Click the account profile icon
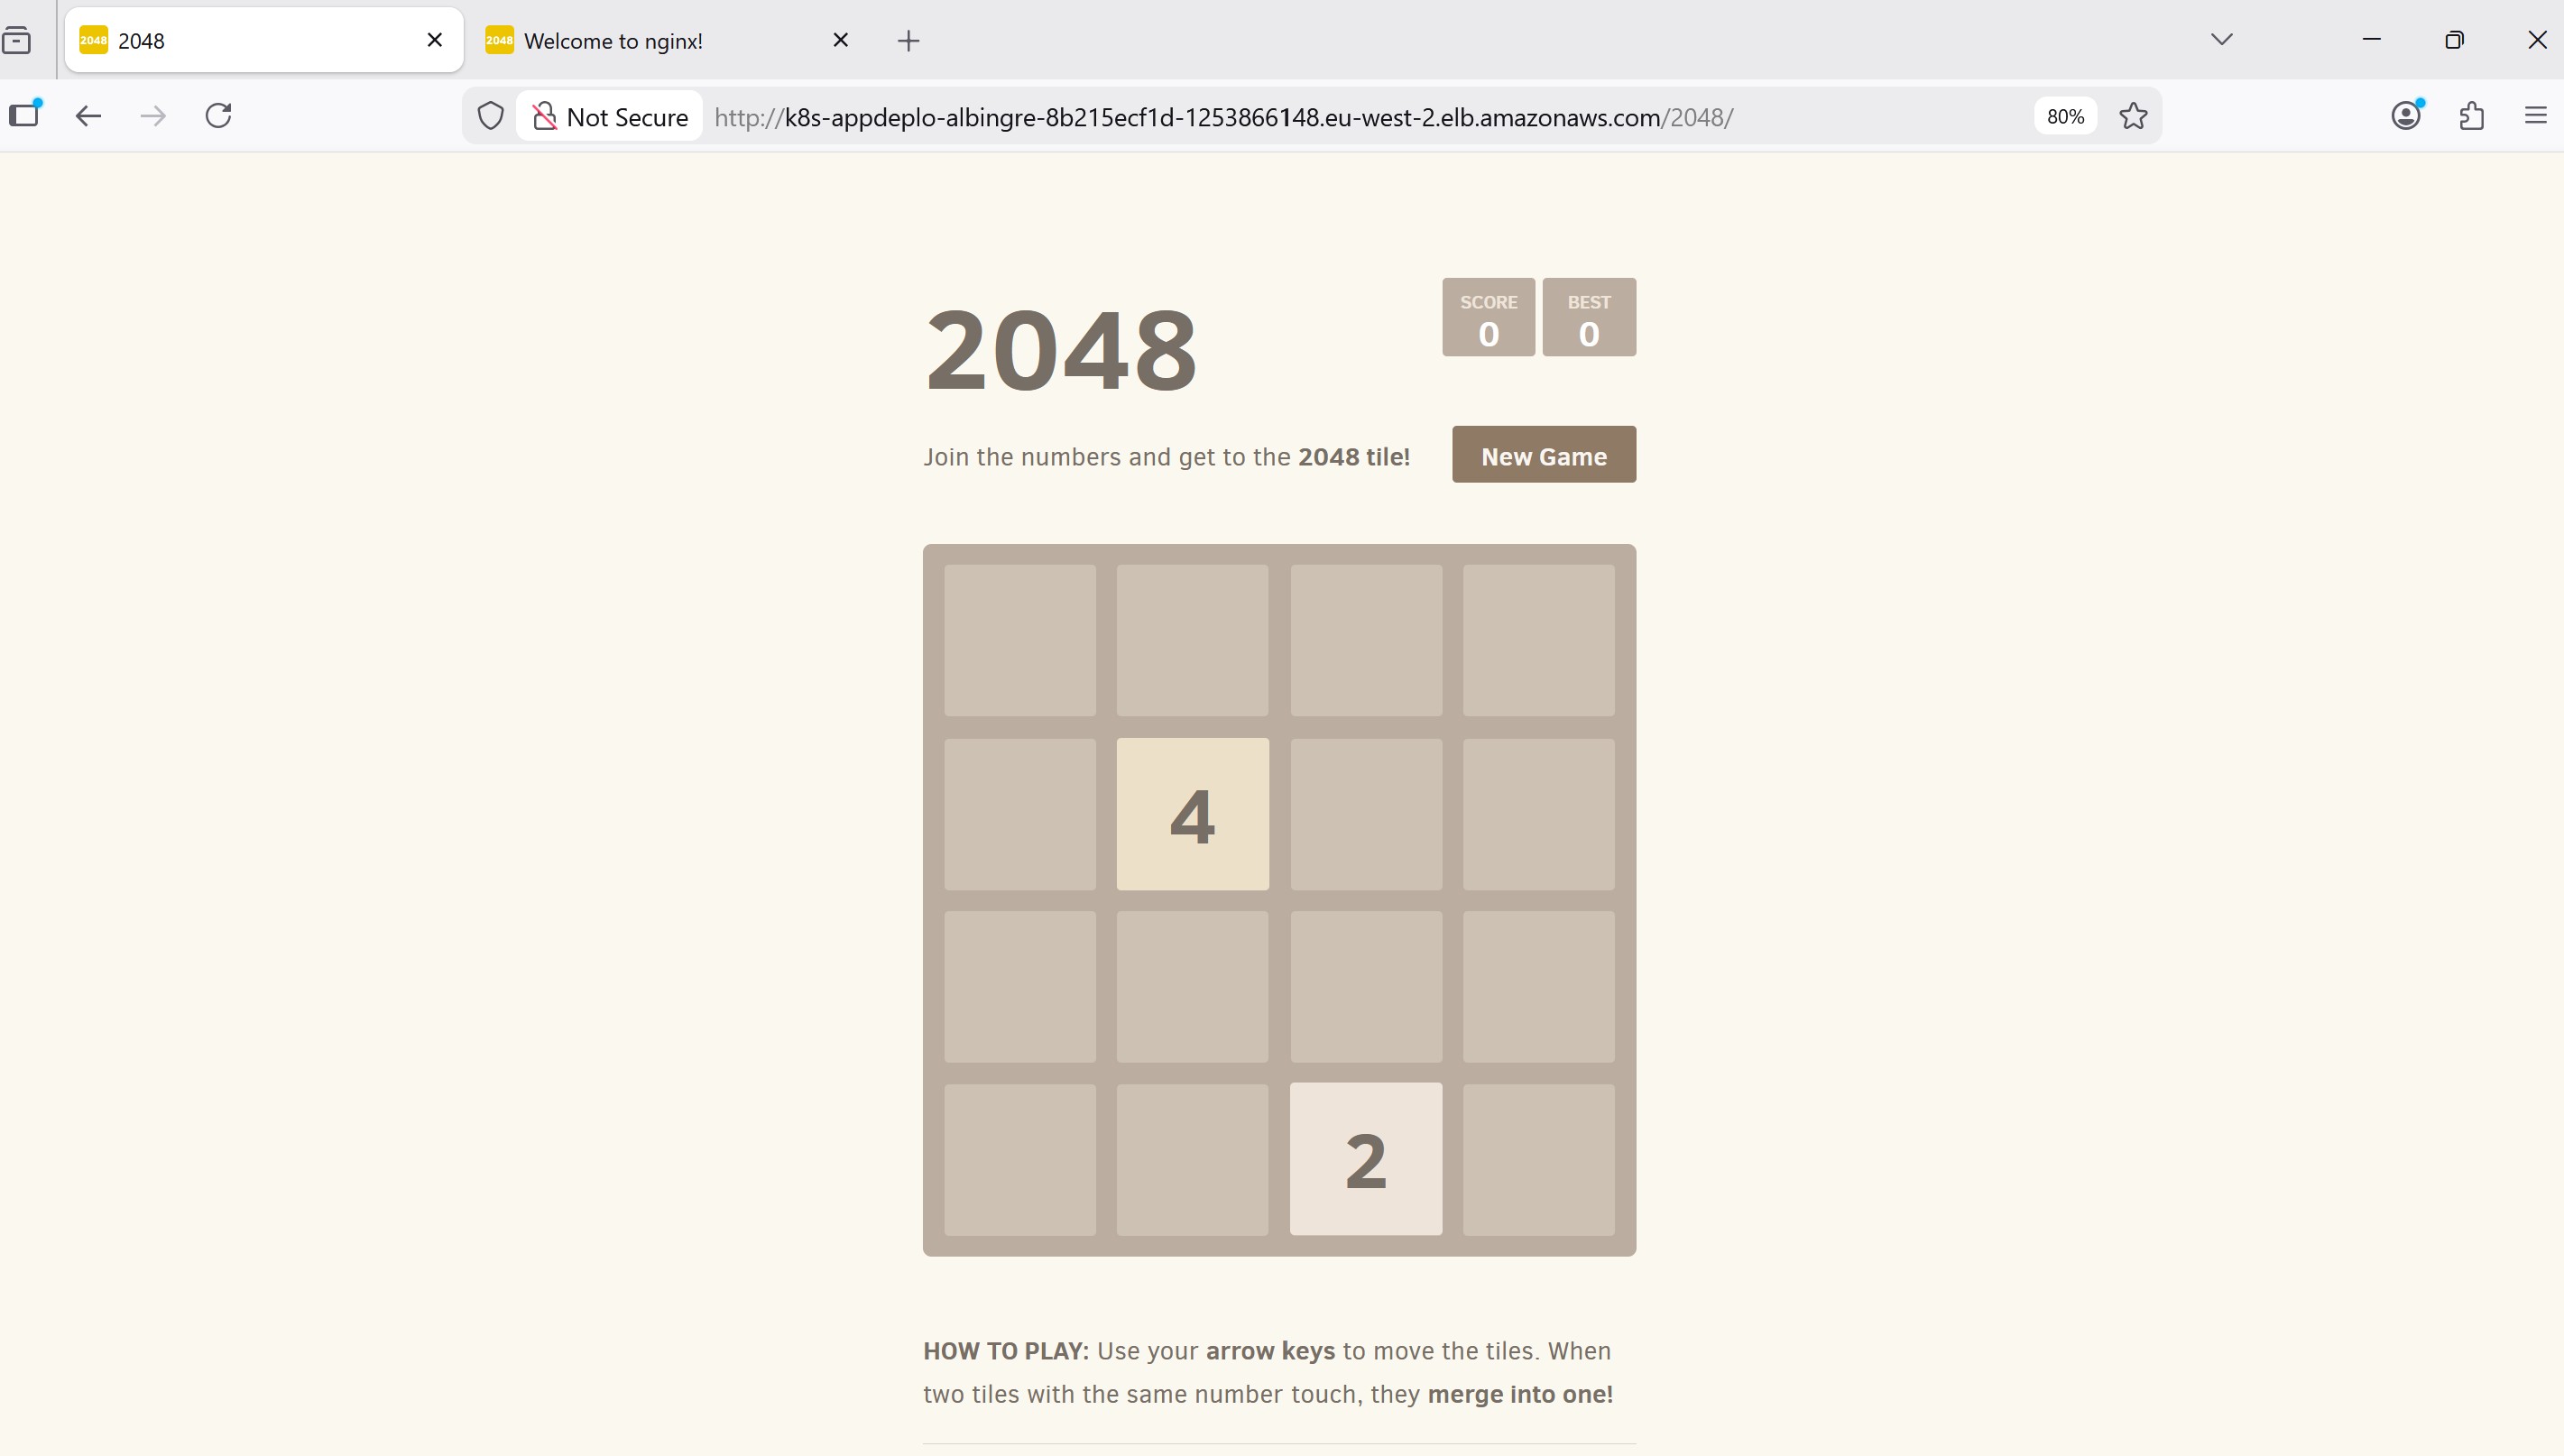The image size is (2564, 1456). [x=2405, y=115]
